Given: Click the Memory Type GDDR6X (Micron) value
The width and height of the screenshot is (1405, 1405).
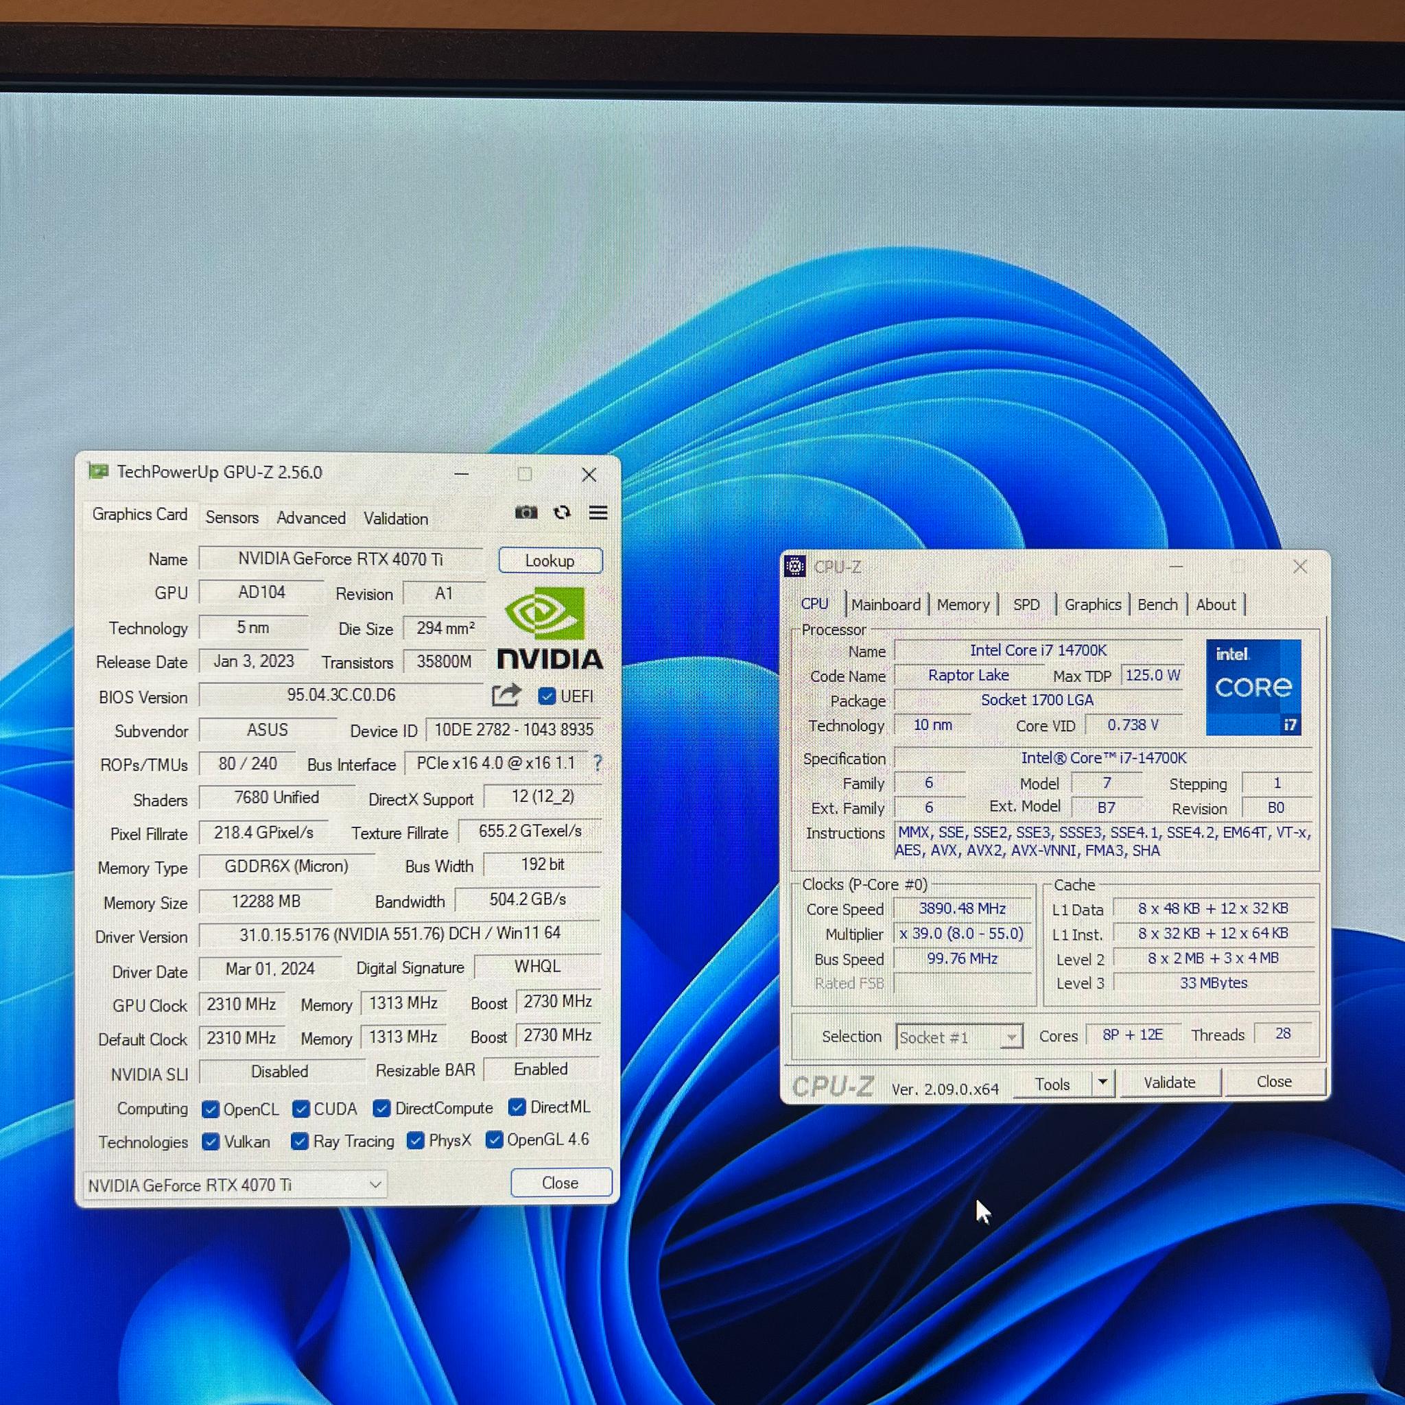Looking at the screenshot, I should coord(287,866).
